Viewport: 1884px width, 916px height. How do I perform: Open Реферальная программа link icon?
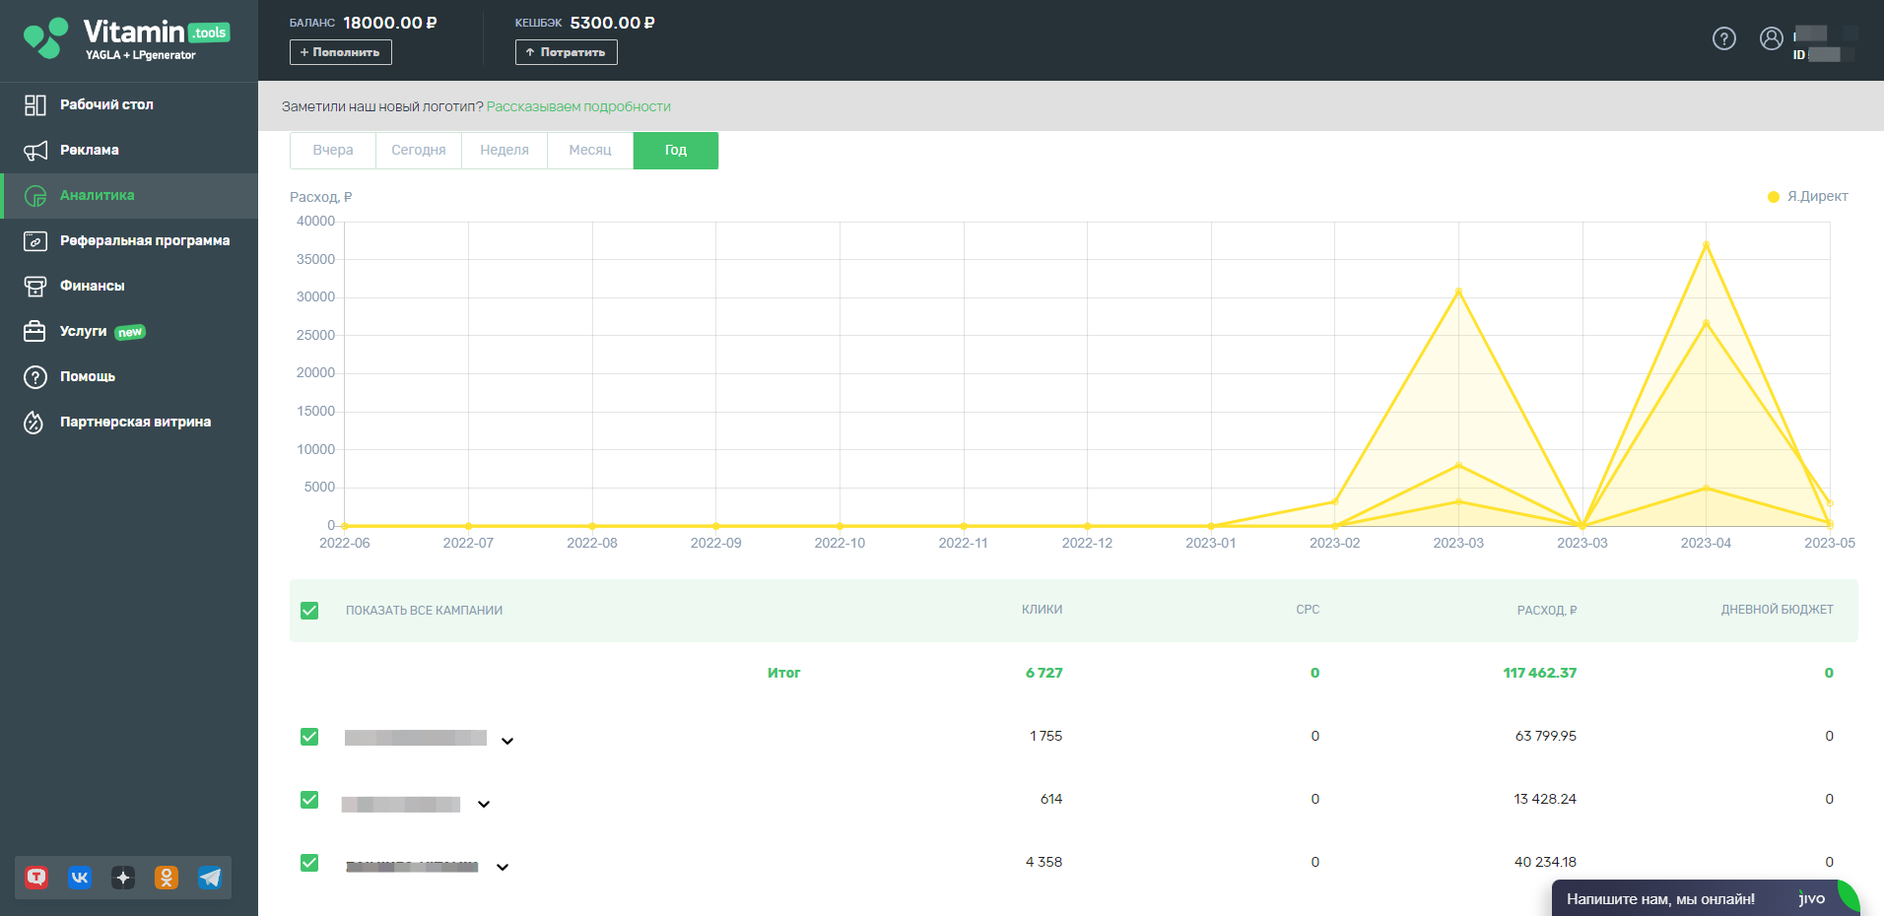35,241
